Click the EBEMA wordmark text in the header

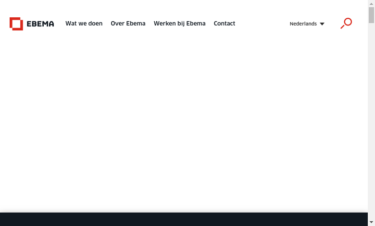pyautogui.click(x=40, y=24)
